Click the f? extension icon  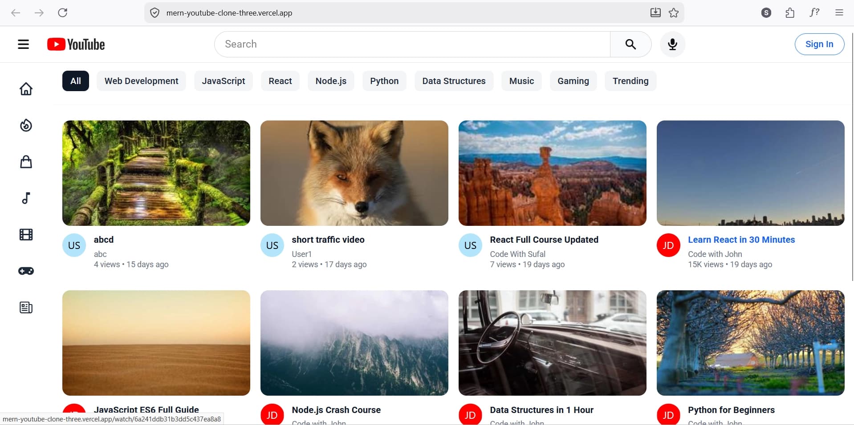(814, 13)
